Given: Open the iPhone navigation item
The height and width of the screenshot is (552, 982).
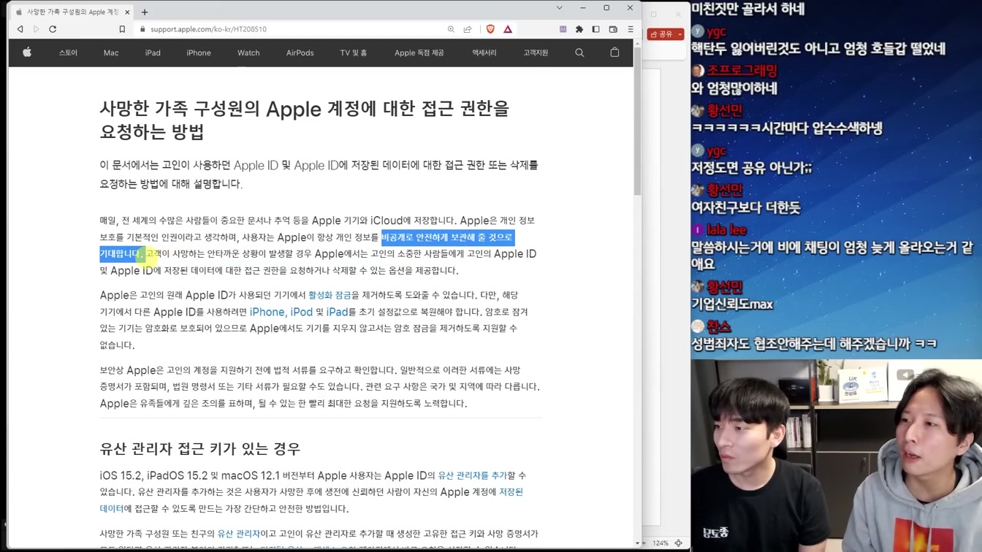Looking at the screenshot, I should point(199,53).
